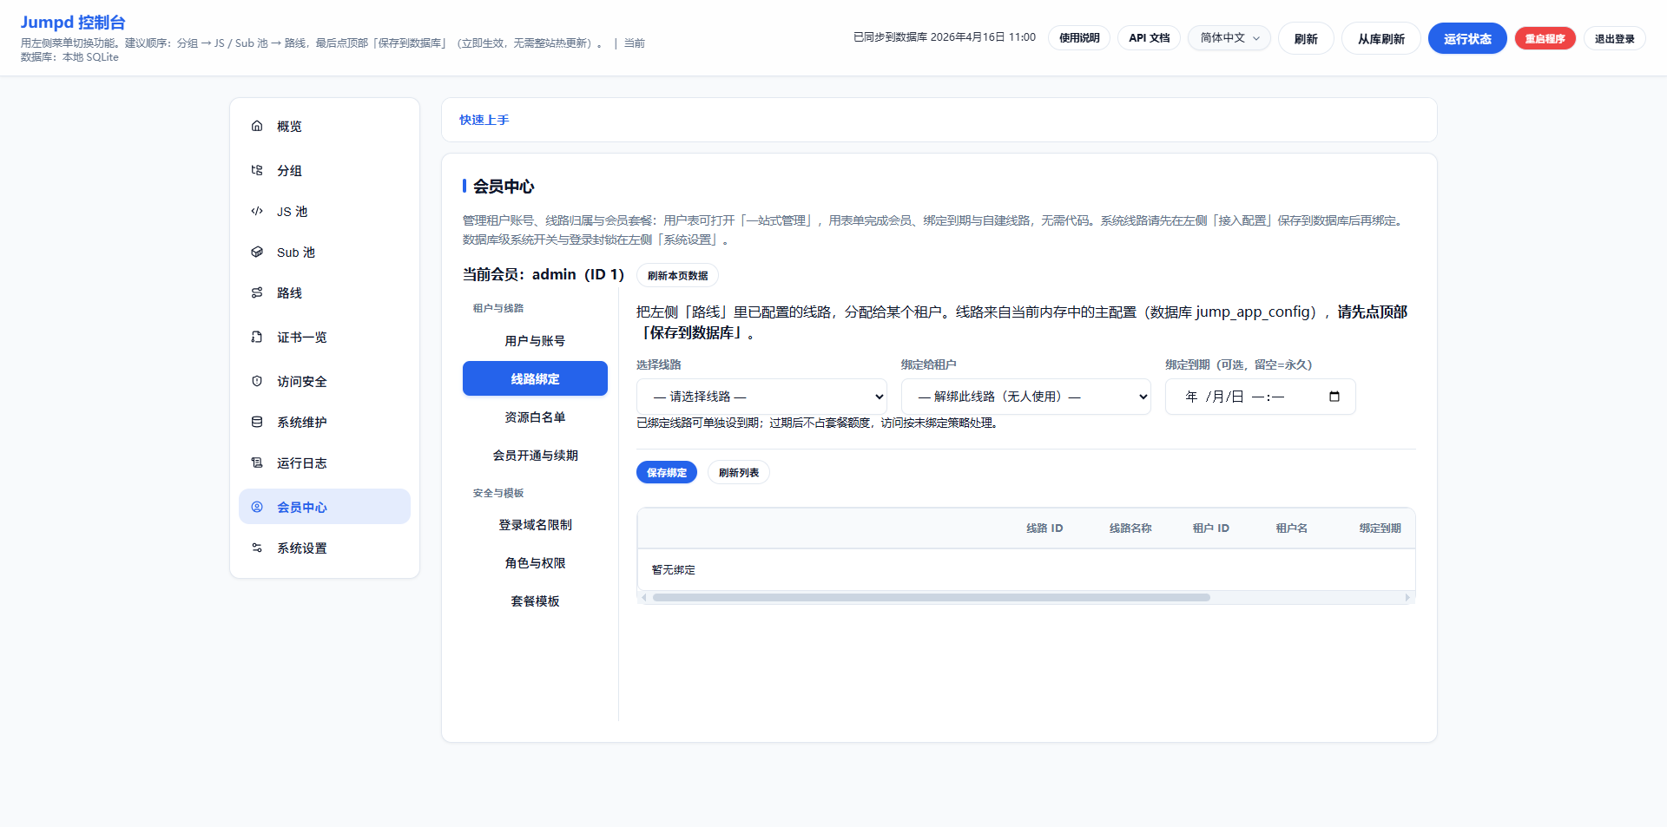
Task: Click the home icon beside 概览
Action: click(x=257, y=126)
